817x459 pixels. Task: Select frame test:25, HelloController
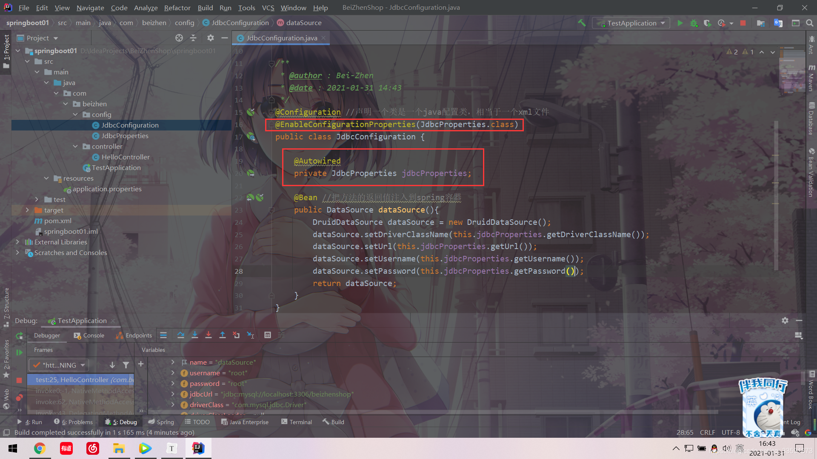pos(81,380)
